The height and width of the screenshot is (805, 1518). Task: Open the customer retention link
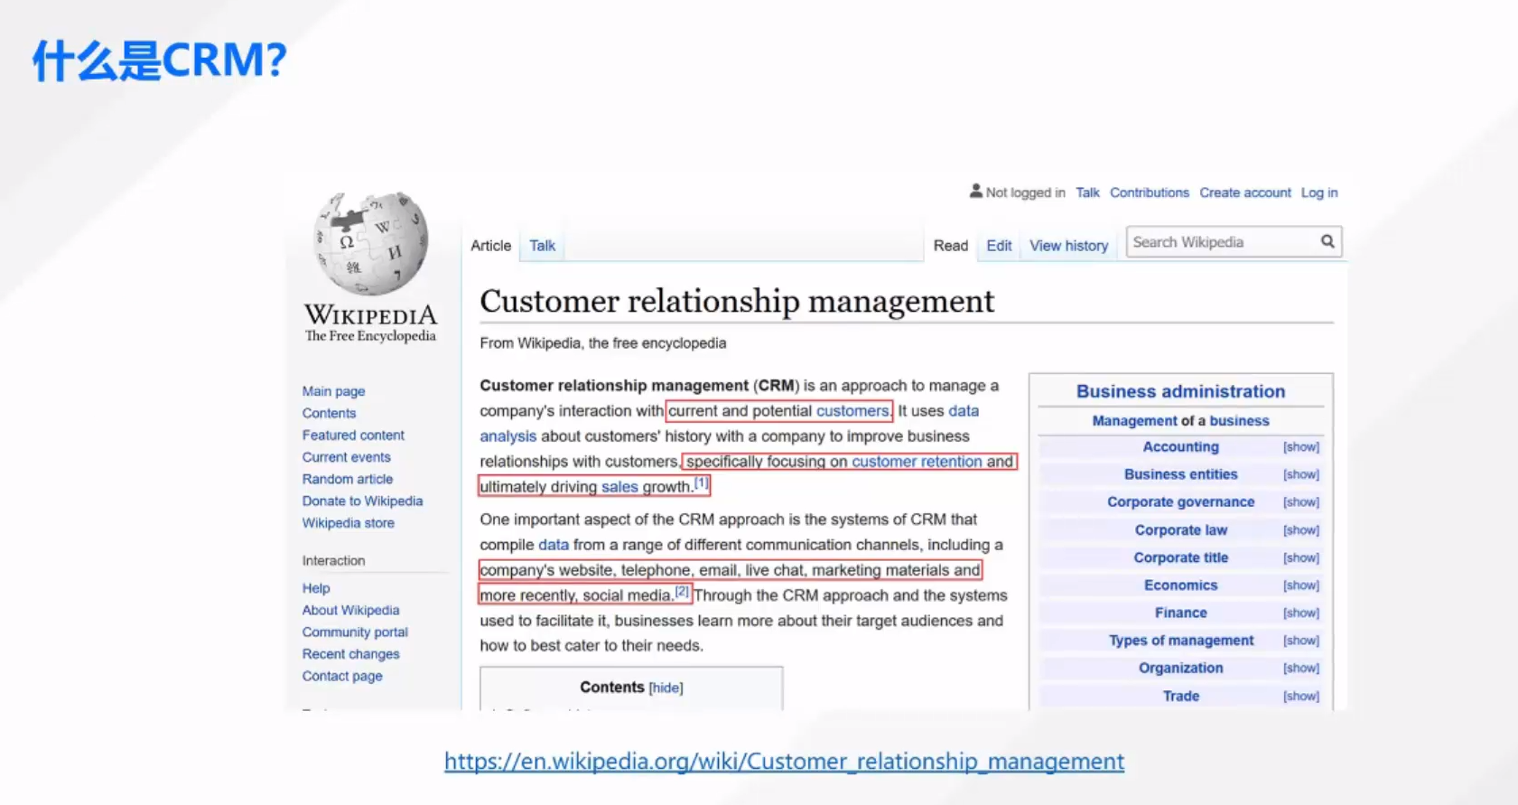pyautogui.click(x=917, y=462)
